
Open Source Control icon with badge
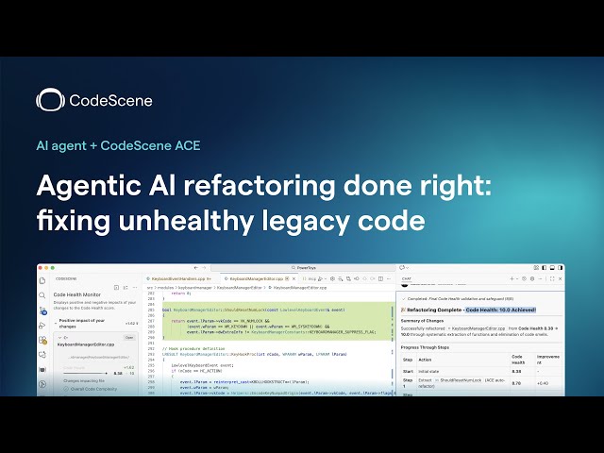42,310
